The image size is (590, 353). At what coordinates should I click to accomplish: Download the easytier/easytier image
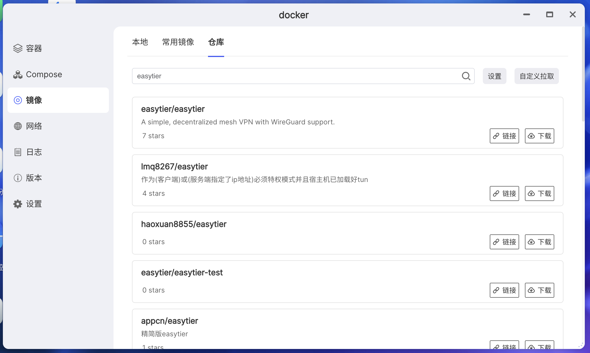coord(540,136)
